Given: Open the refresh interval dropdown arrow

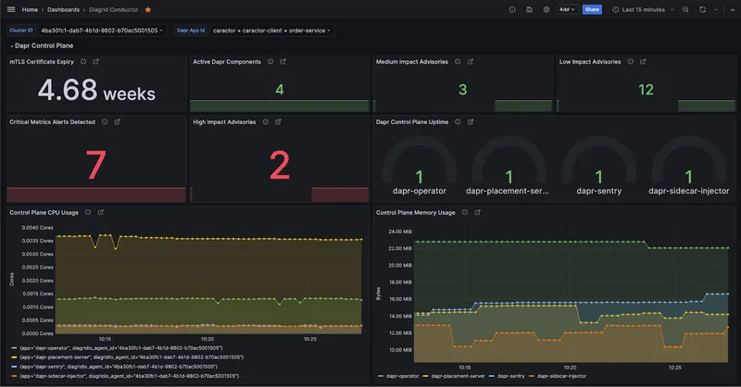Looking at the screenshot, I should click(715, 9).
